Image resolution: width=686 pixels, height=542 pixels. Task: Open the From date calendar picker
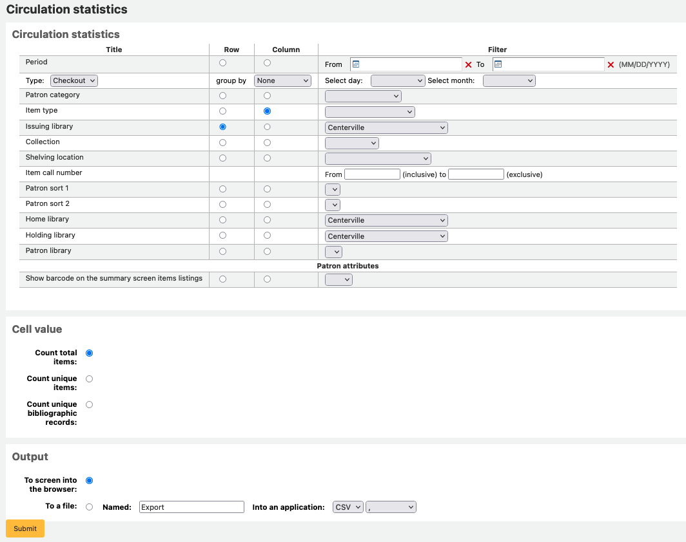click(x=355, y=64)
